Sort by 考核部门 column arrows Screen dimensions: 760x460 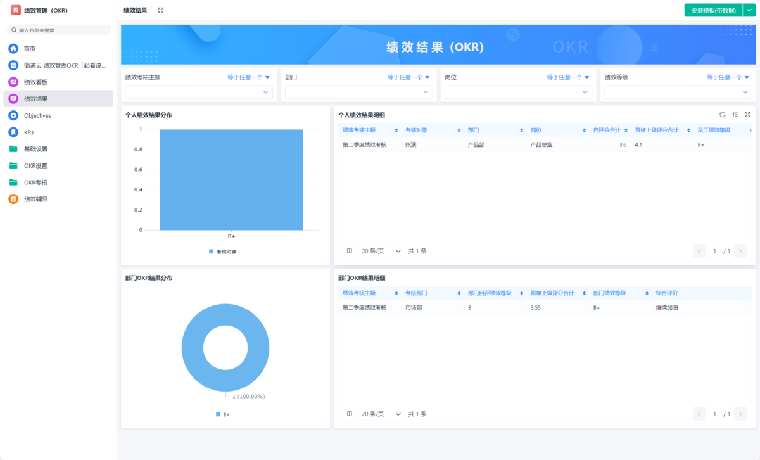point(459,293)
